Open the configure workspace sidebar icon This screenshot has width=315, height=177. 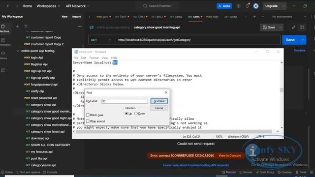(x=3, y=70)
